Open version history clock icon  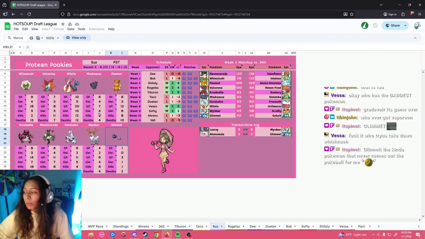[375, 26]
